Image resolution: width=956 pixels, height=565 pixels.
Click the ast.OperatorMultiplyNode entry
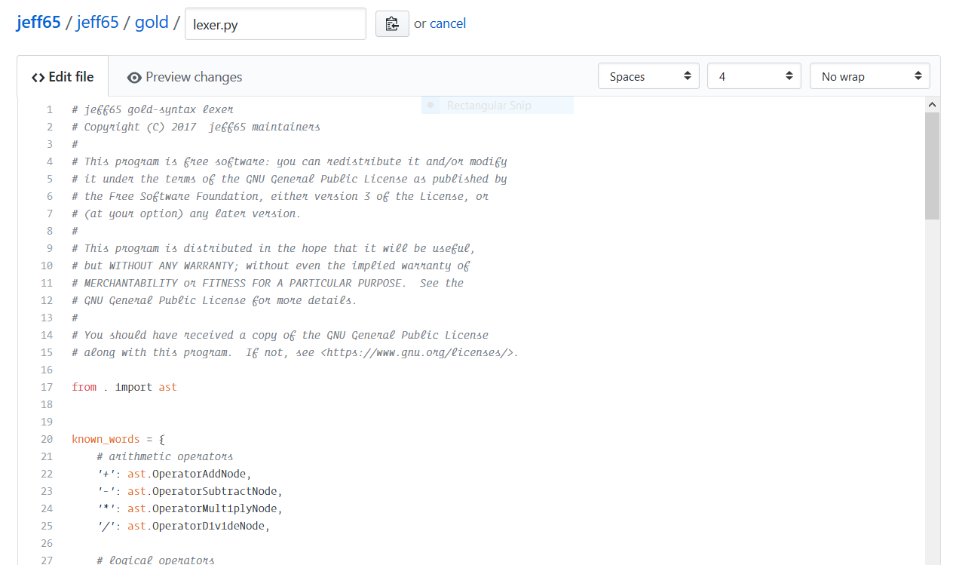tap(189, 508)
